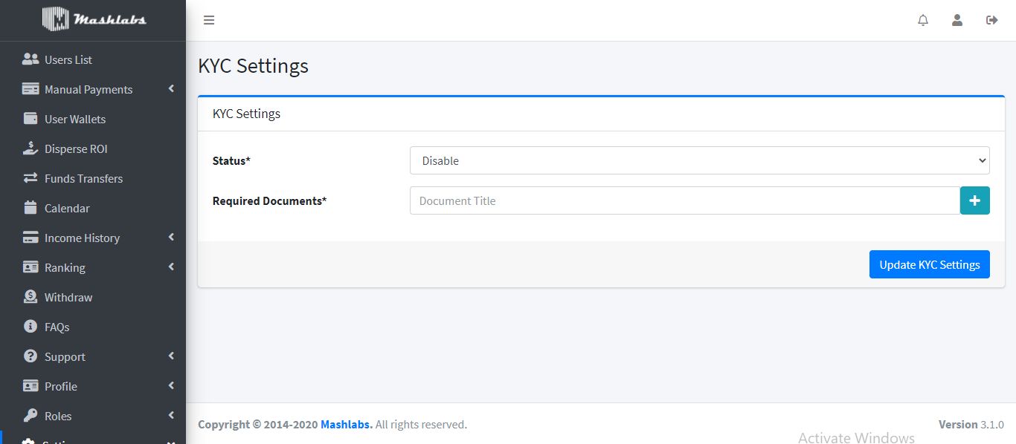Focus the Document Title input field

(x=684, y=200)
